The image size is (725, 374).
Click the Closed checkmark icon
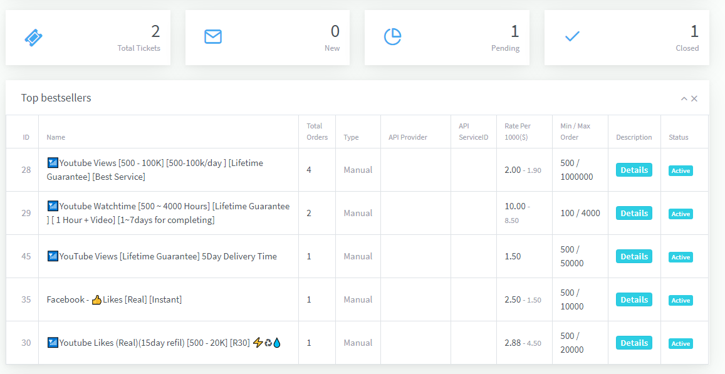coord(572,37)
